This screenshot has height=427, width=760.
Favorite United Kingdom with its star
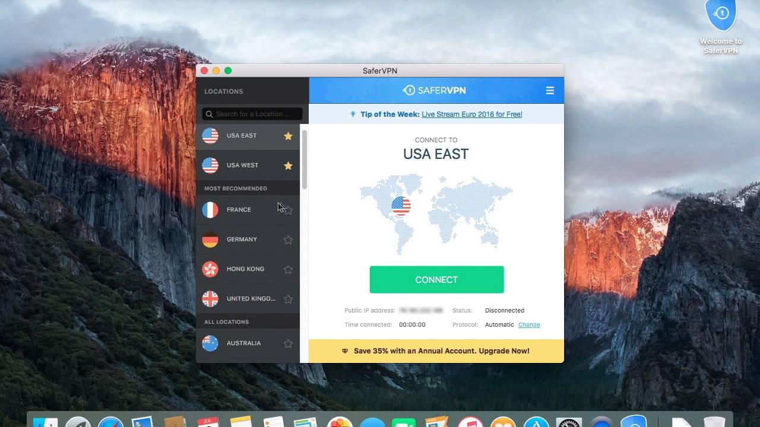tap(288, 299)
